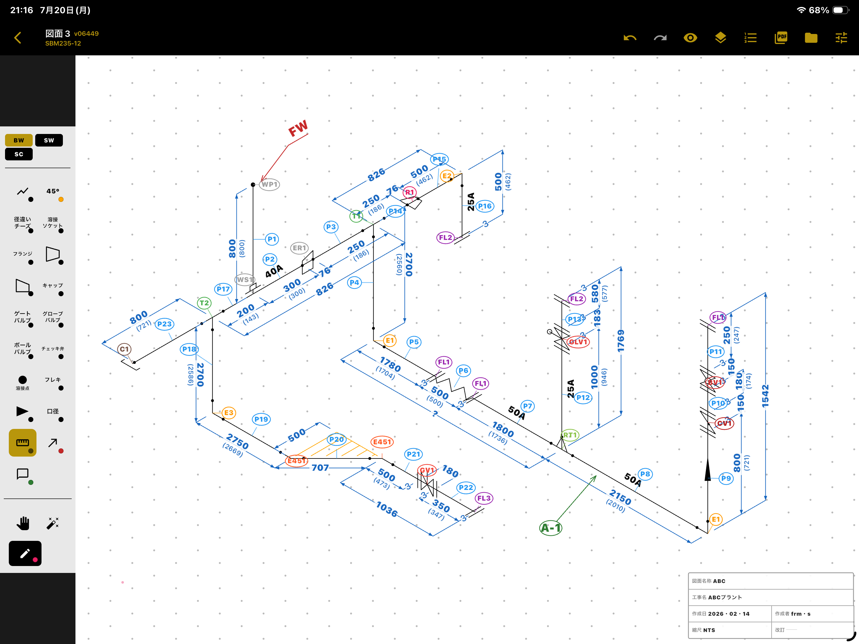Select the 707 dimension text
This screenshot has height=644, width=859.
pyautogui.click(x=320, y=468)
